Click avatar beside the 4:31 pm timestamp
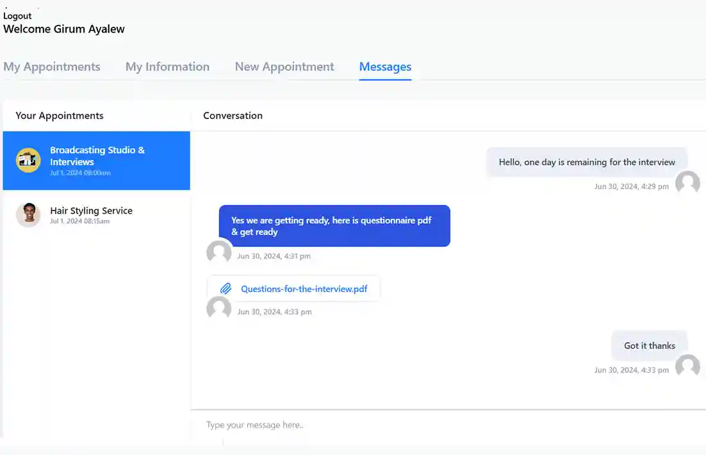The image size is (706, 455). coord(218,252)
